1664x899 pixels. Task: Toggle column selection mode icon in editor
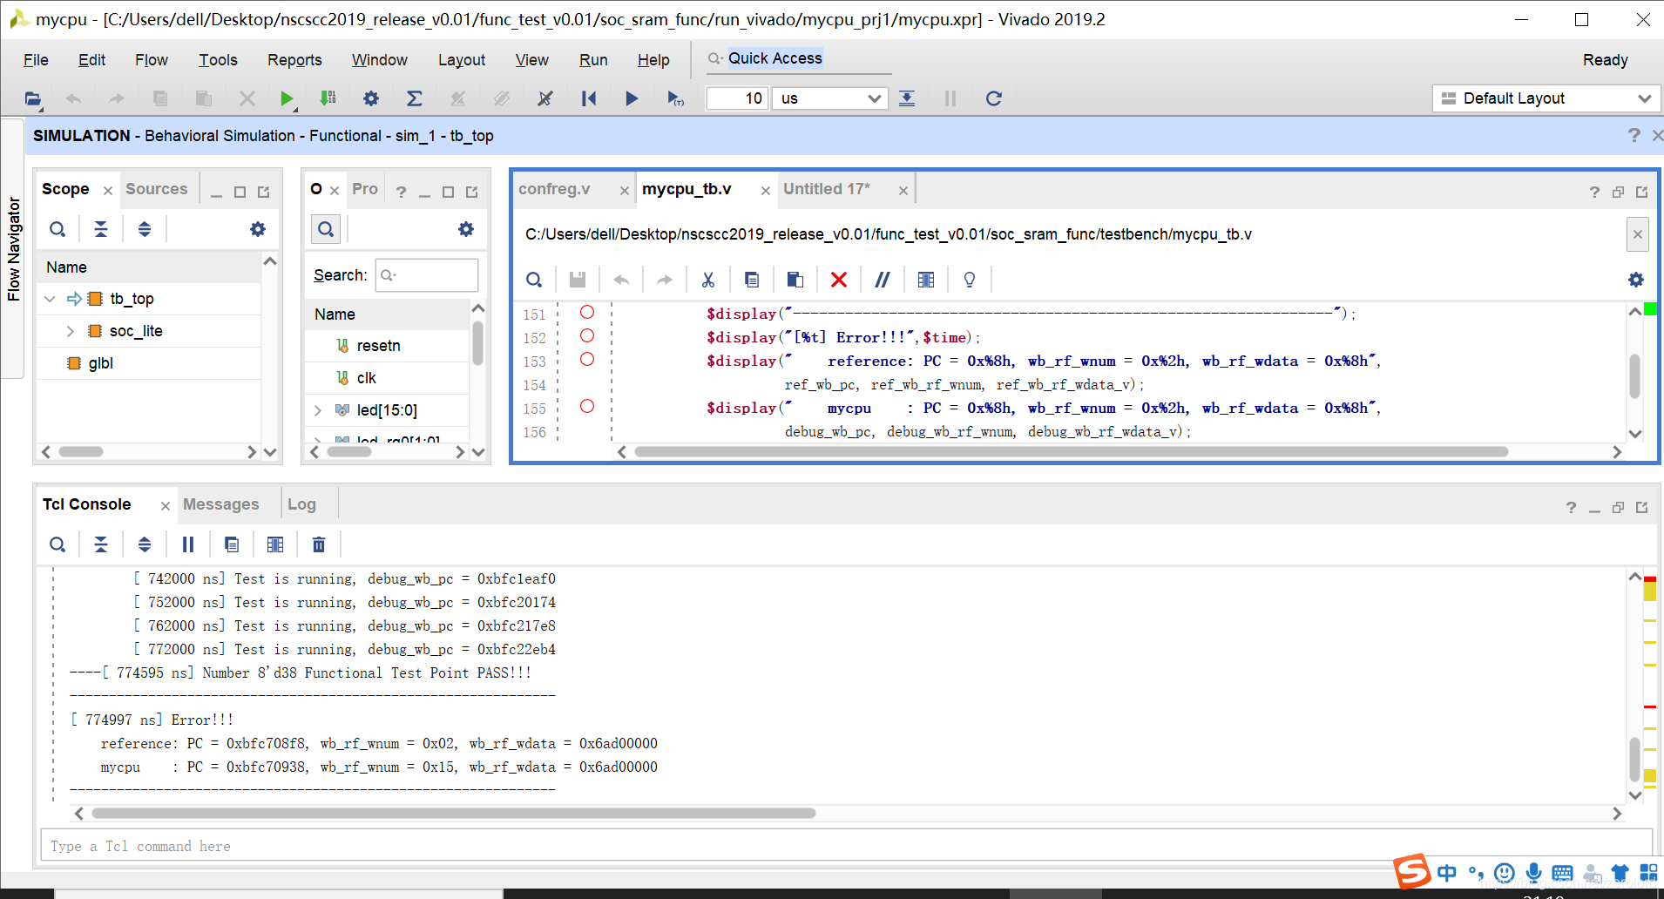926,280
